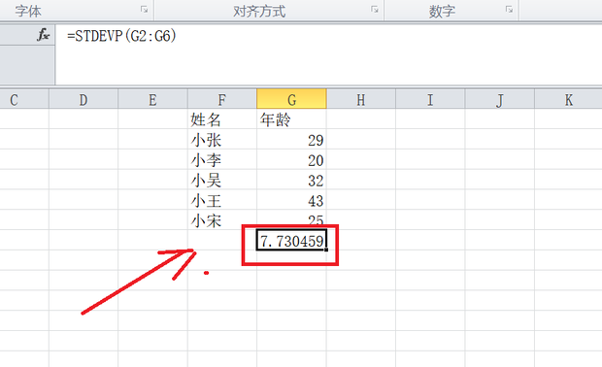
Task: Select the age cell with value 32
Action: click(x=291, y=180)
